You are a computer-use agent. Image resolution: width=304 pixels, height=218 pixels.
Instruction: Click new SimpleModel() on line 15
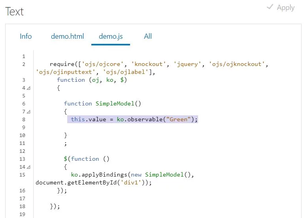coord(161,175)
